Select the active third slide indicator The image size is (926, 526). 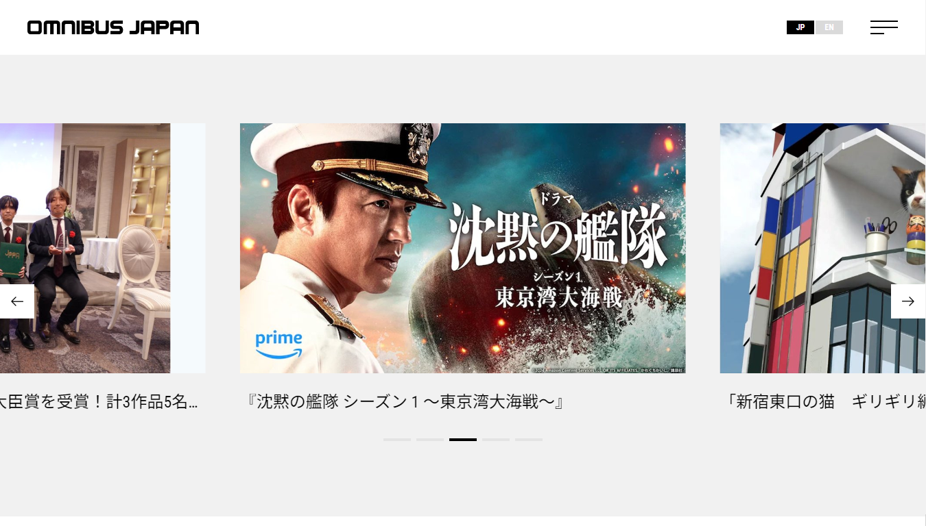[x=463, y=440]
